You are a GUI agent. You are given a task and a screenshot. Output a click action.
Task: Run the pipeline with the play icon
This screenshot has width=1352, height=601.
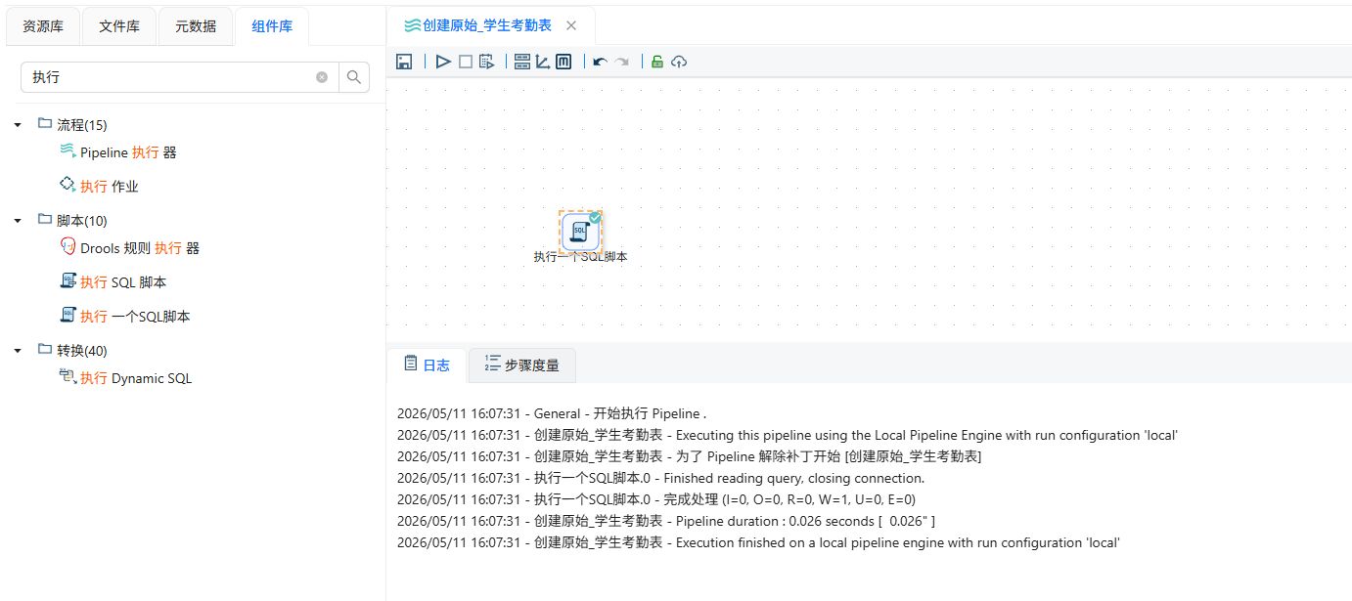(x=443, y=62)
